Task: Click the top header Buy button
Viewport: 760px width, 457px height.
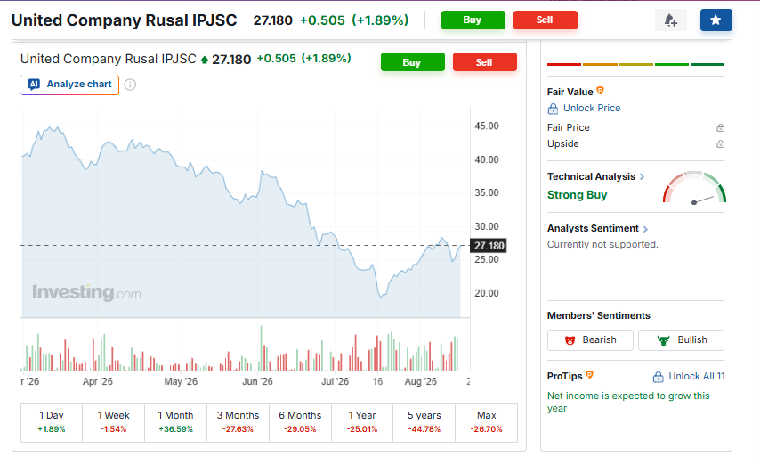Action: pos(473,20)
